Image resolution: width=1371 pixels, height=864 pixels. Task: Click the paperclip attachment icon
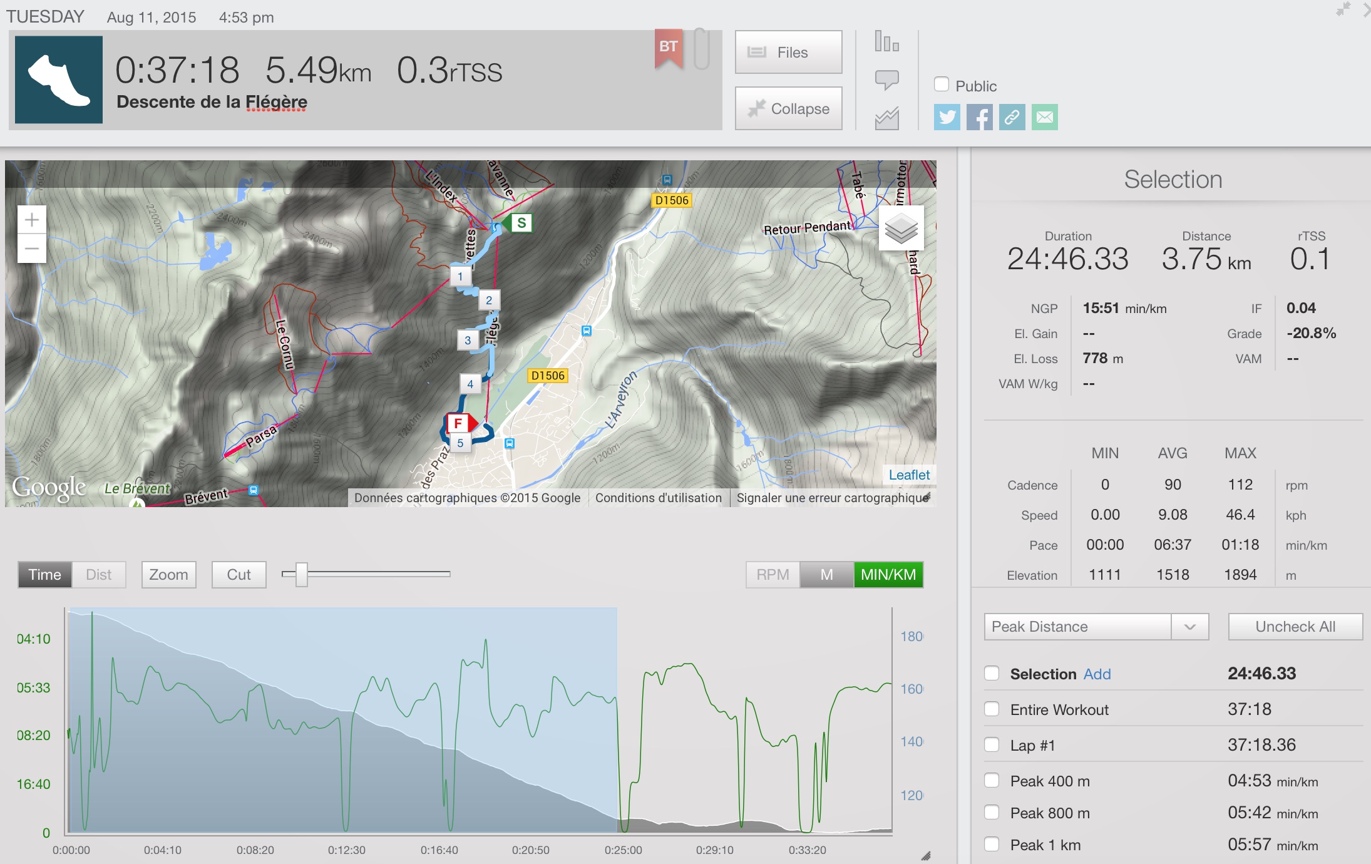pos(701,49)
